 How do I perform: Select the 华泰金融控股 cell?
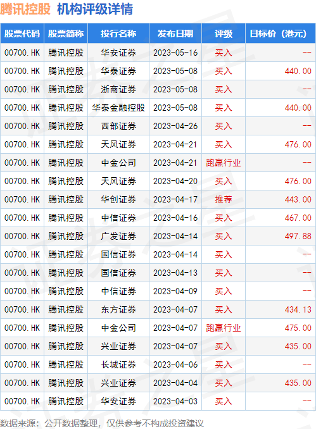[x=118, y=108]
